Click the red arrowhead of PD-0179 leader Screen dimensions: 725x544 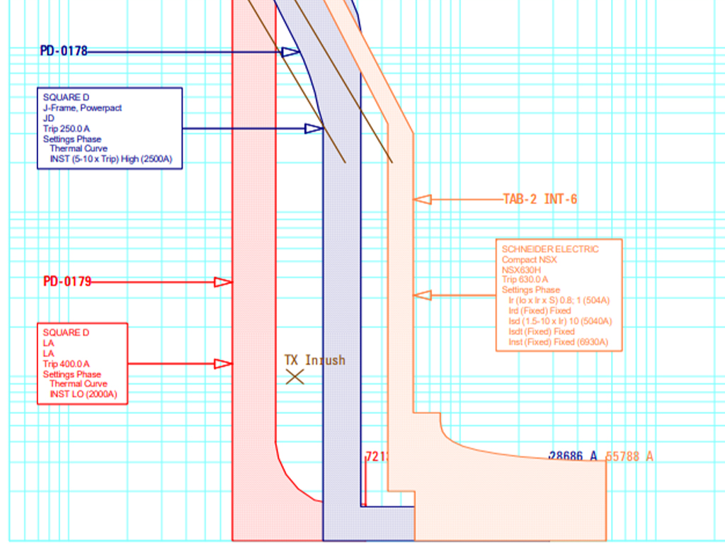tap(224, 282)
